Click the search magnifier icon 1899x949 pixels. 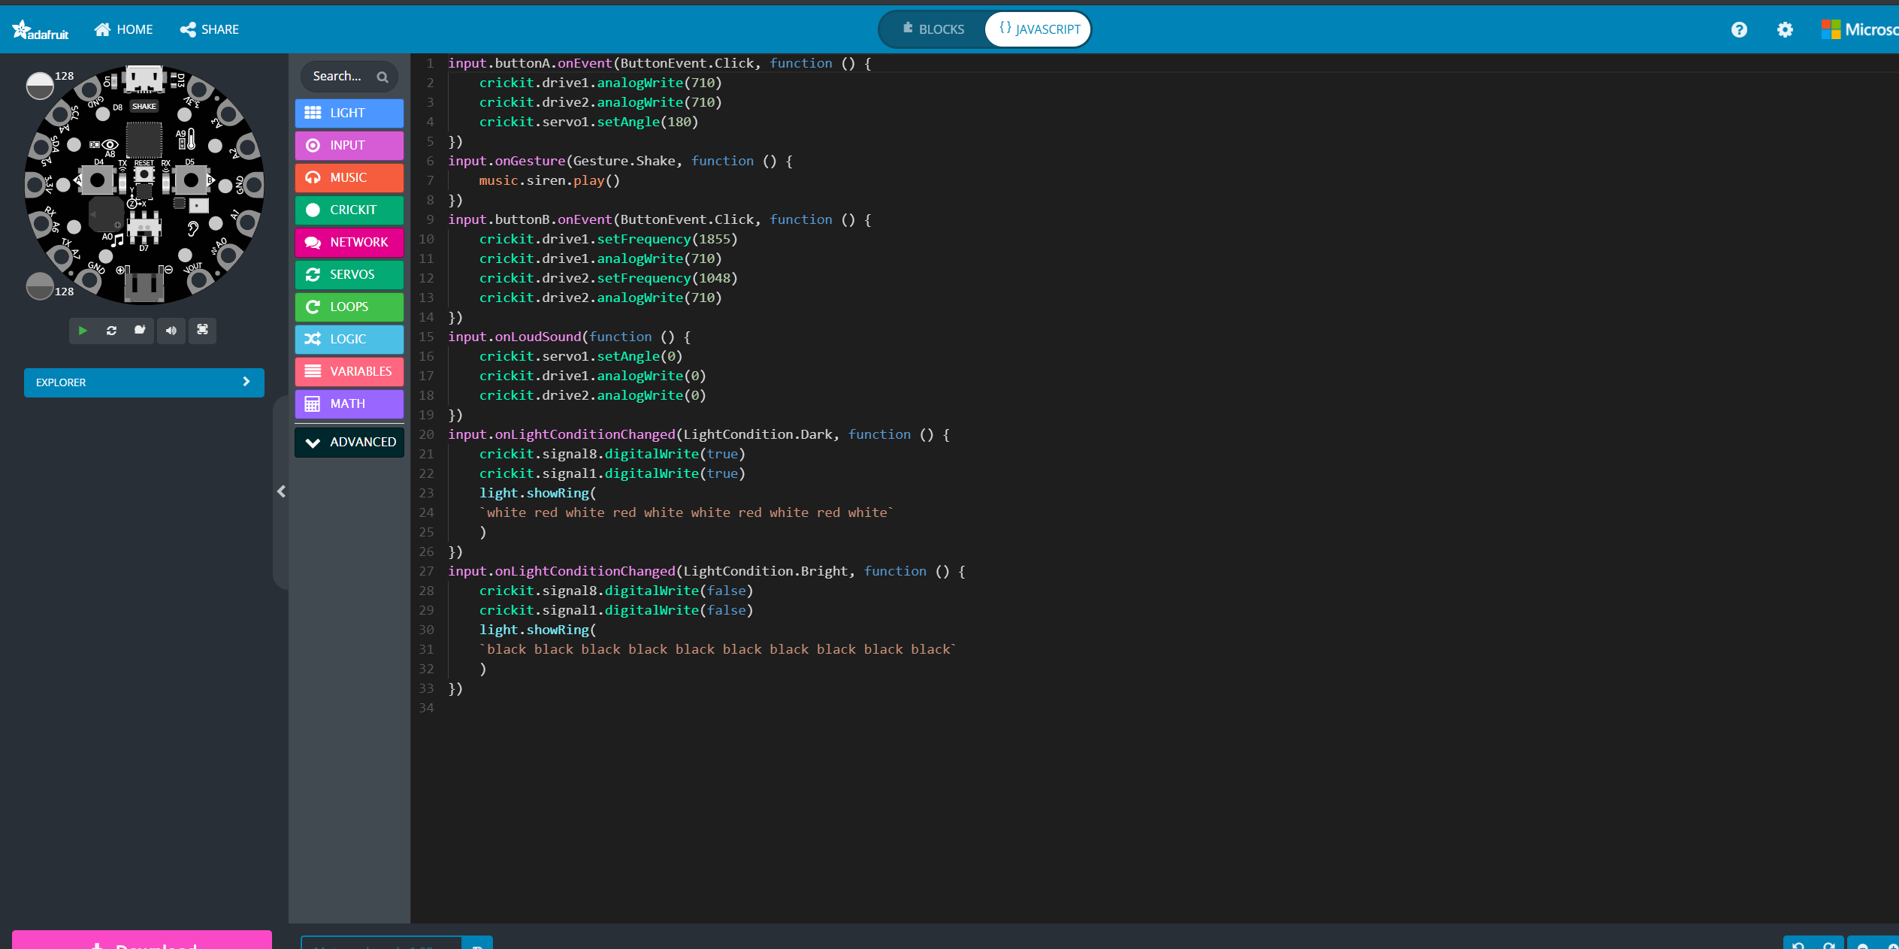coord(383,77)
